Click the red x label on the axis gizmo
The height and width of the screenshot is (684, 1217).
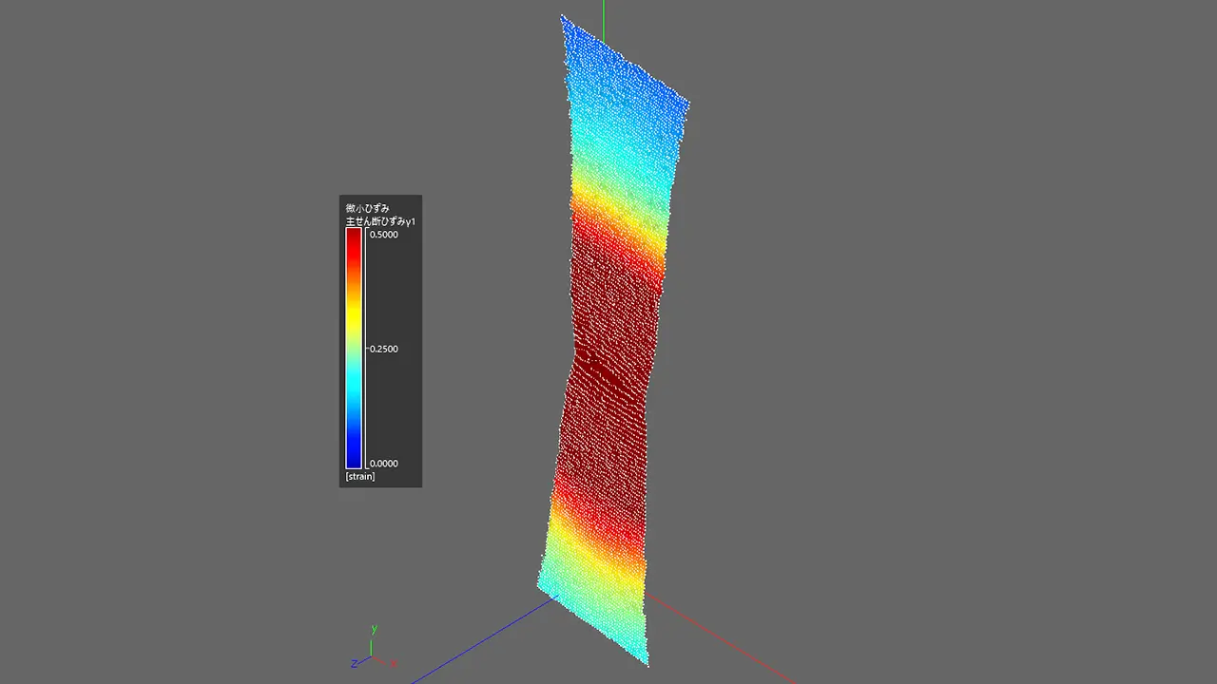coord(394,663)
